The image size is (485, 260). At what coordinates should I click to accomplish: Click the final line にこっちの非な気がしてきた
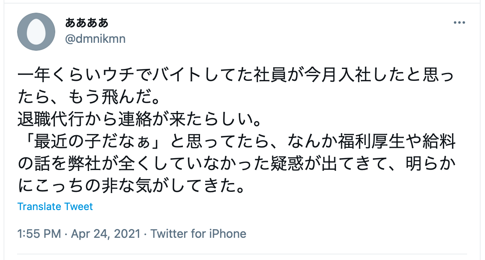pos(131,185)
